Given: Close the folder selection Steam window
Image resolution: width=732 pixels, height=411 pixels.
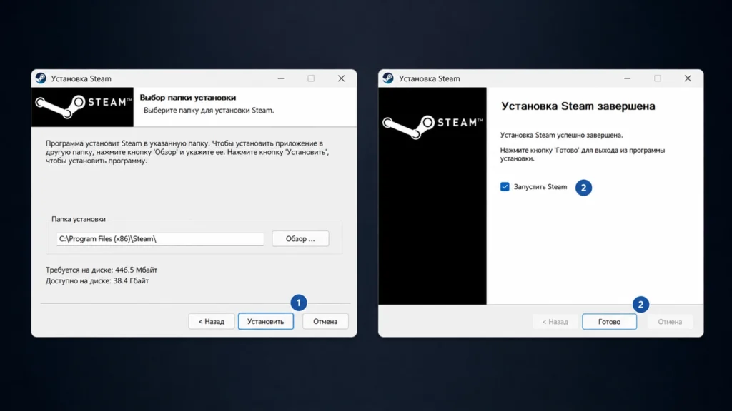Looking at the screenshot, I should (341, 78).
